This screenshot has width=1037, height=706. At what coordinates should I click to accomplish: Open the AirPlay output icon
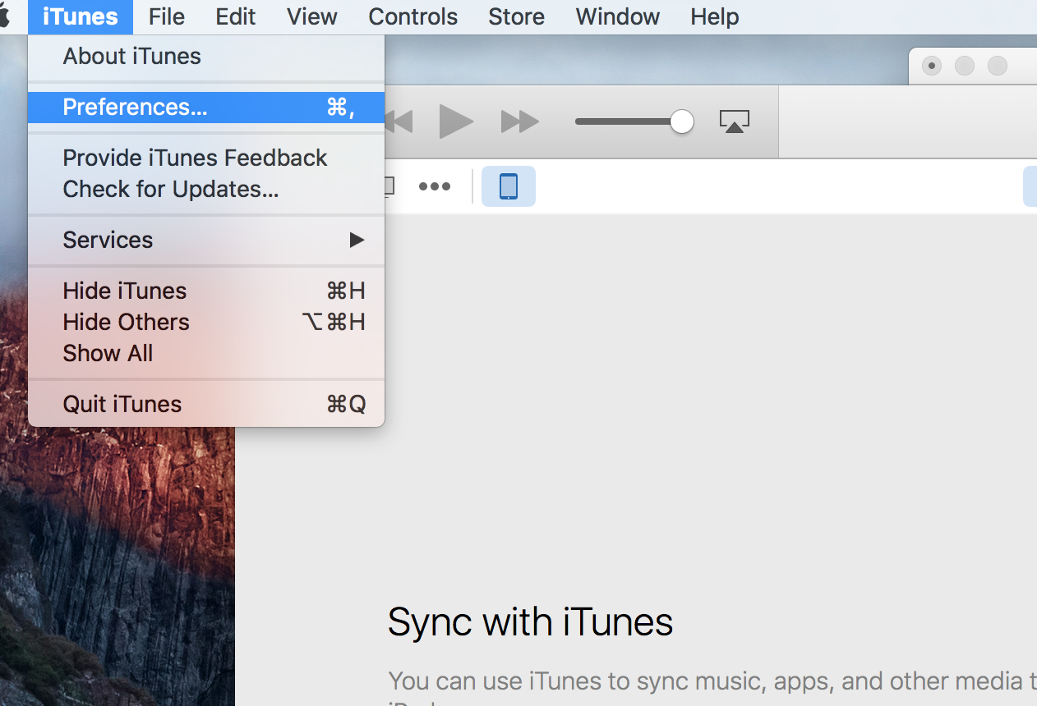pos(734,121)
